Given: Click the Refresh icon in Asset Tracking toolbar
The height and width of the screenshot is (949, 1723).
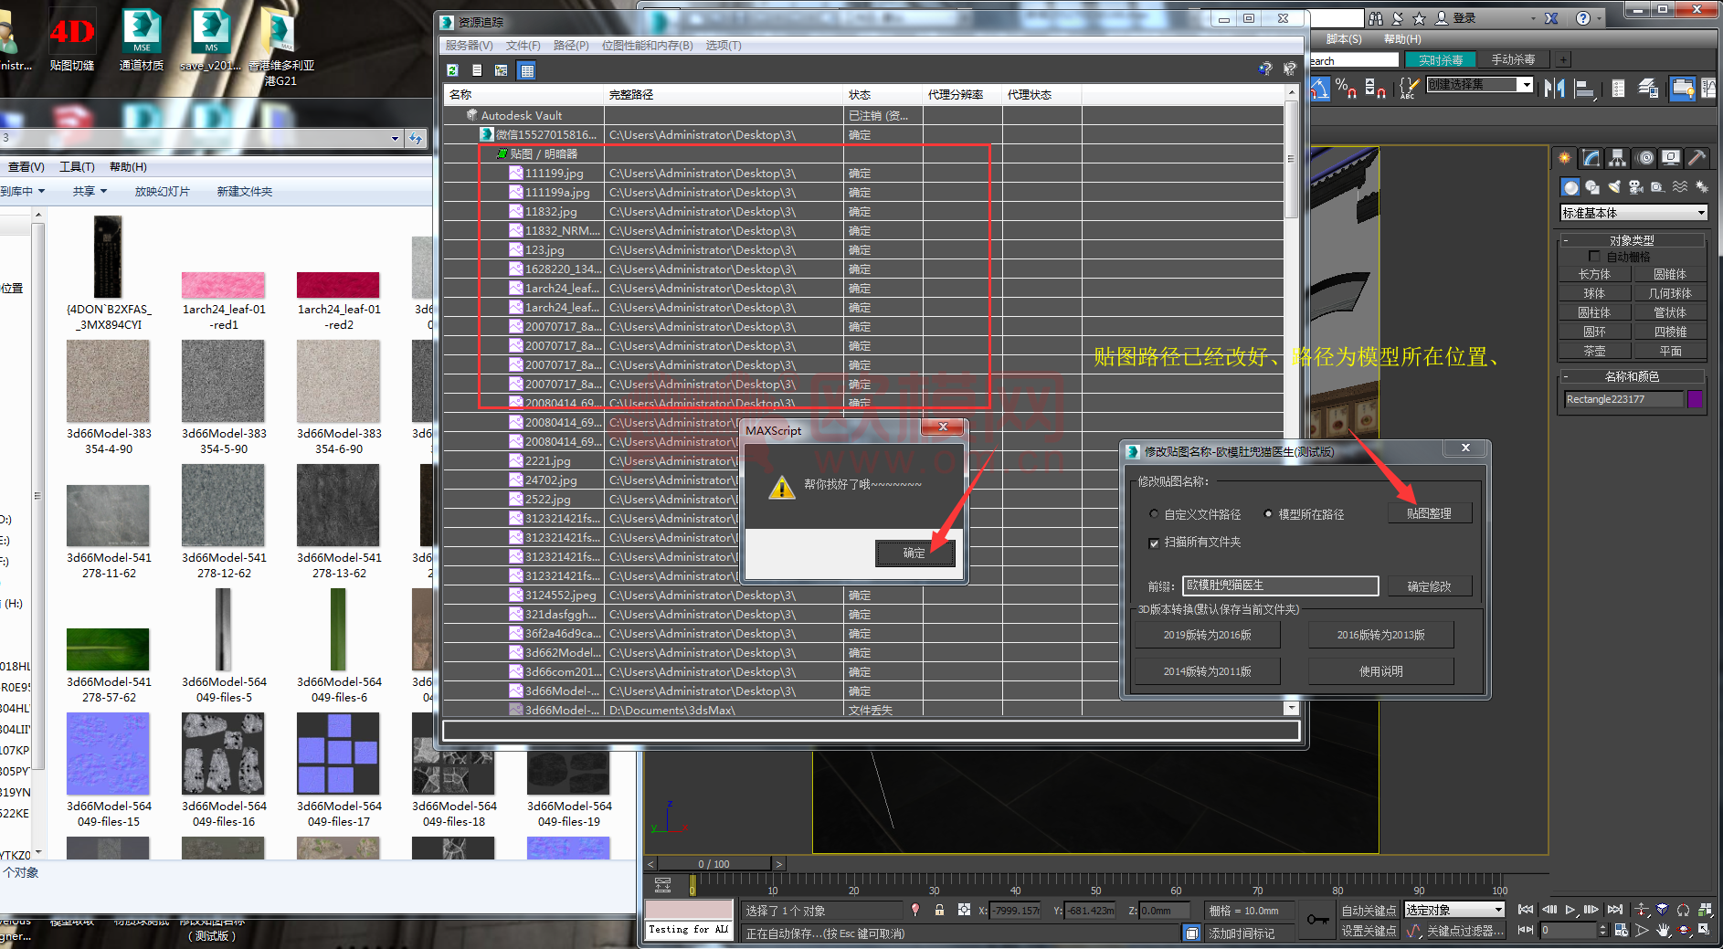Looking at the screenshot, I should point(452,70).
